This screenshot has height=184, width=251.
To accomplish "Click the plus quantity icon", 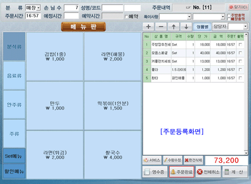I will [149, 26].
